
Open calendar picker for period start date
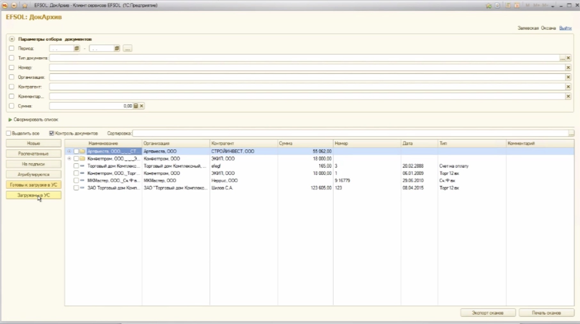coord(77,49)
